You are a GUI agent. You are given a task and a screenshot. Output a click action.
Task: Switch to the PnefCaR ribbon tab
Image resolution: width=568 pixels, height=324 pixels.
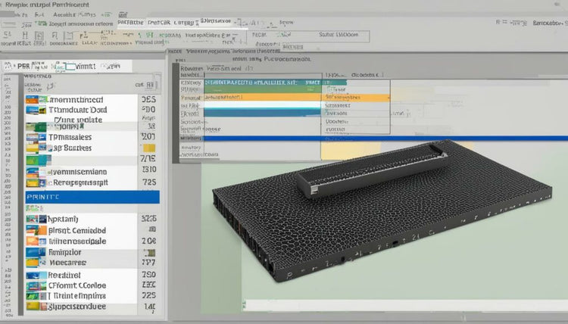[159, 23]
